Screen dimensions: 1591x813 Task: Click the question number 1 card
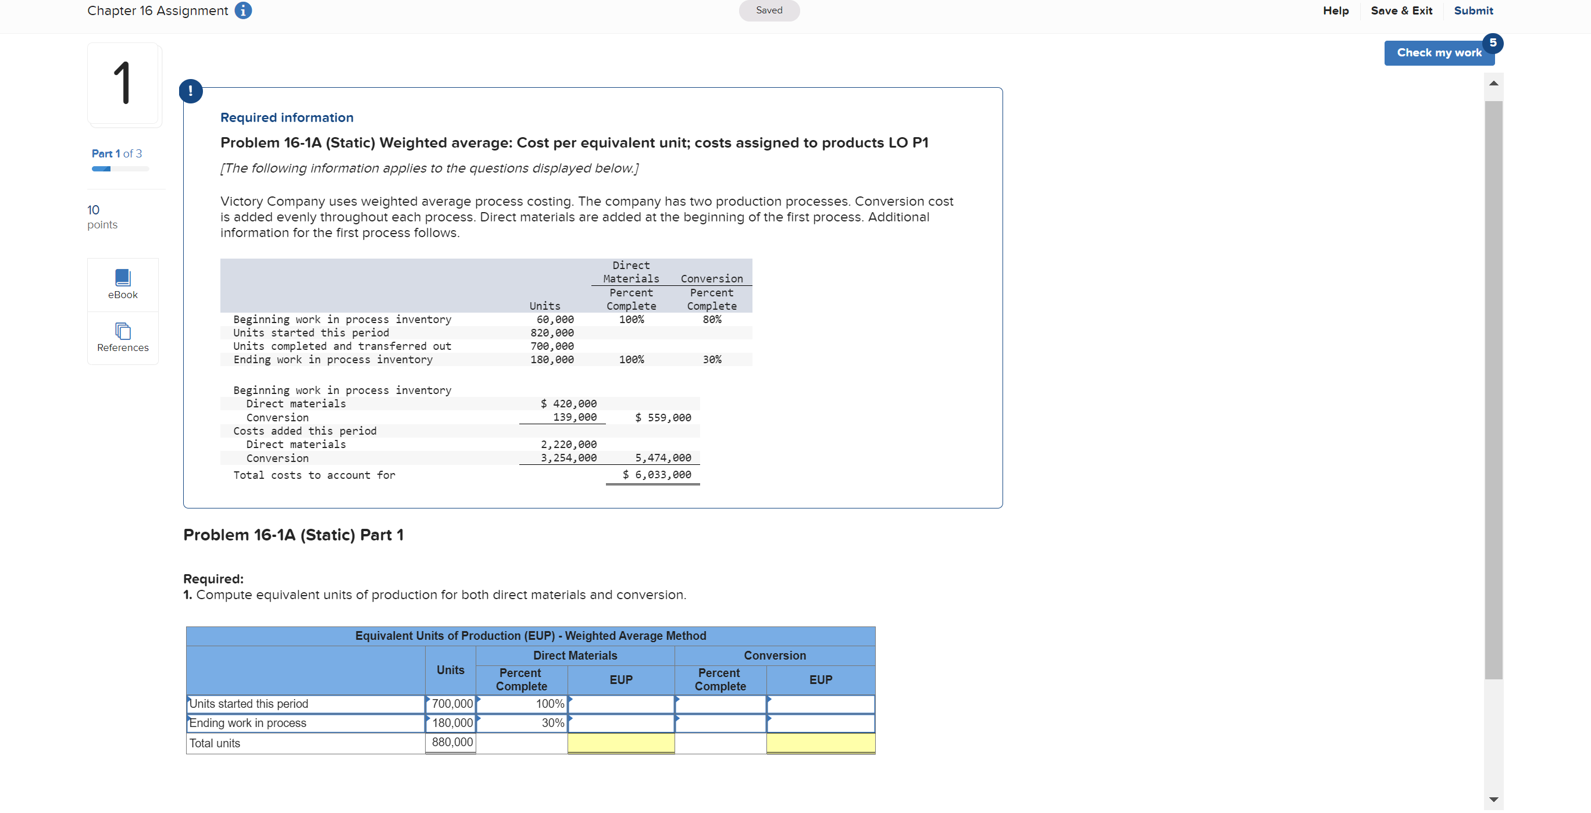click(123, 83)
